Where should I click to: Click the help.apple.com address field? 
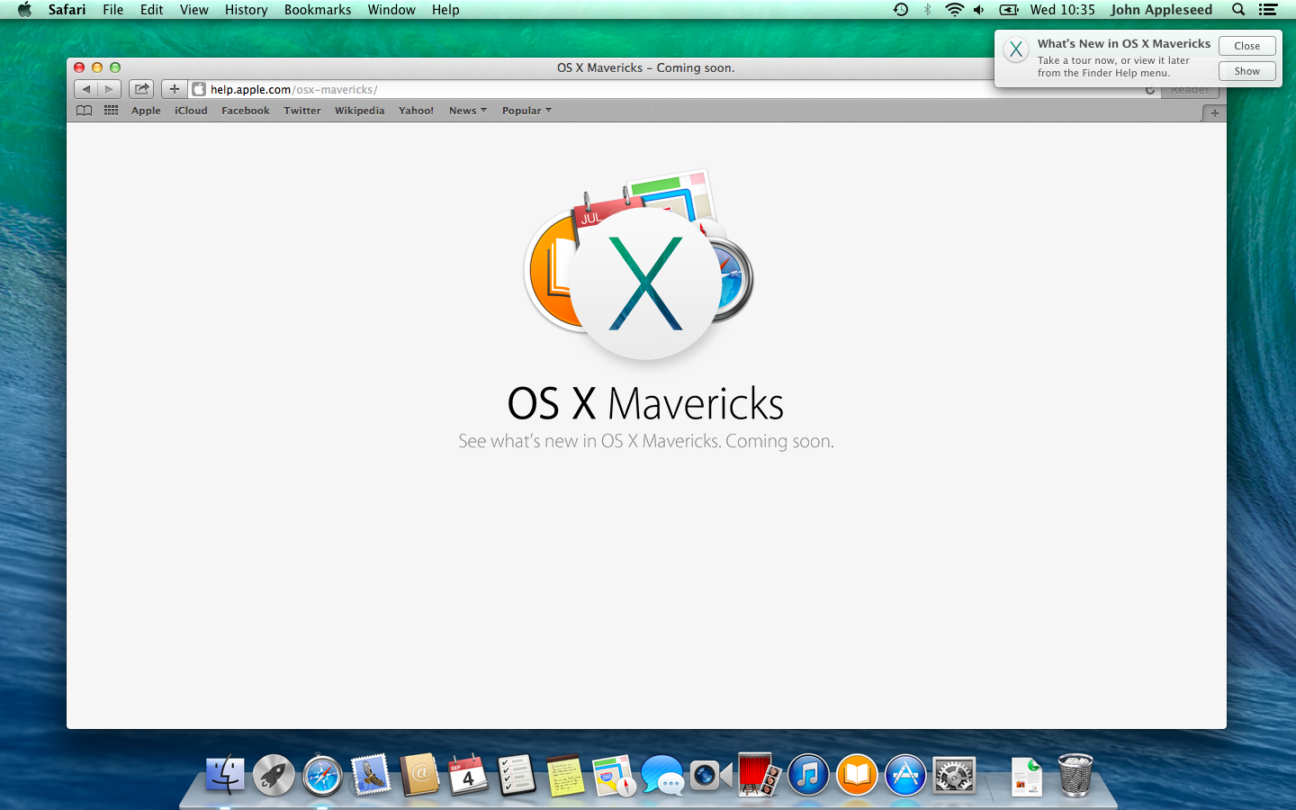click(x=675, y=89)
